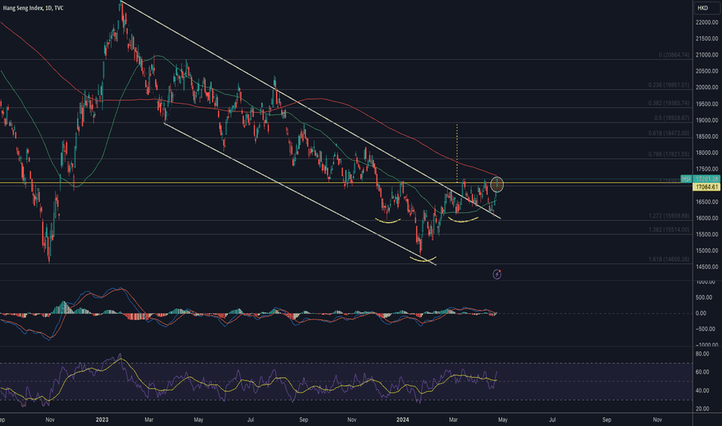722x426 pixels.
Task: Click the lightning-bolt event icon below the chart
Action: tap(497, 274)
